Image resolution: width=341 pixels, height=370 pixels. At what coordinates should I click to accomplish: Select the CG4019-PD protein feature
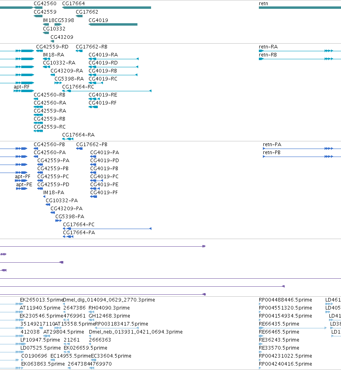pos(93,165)
